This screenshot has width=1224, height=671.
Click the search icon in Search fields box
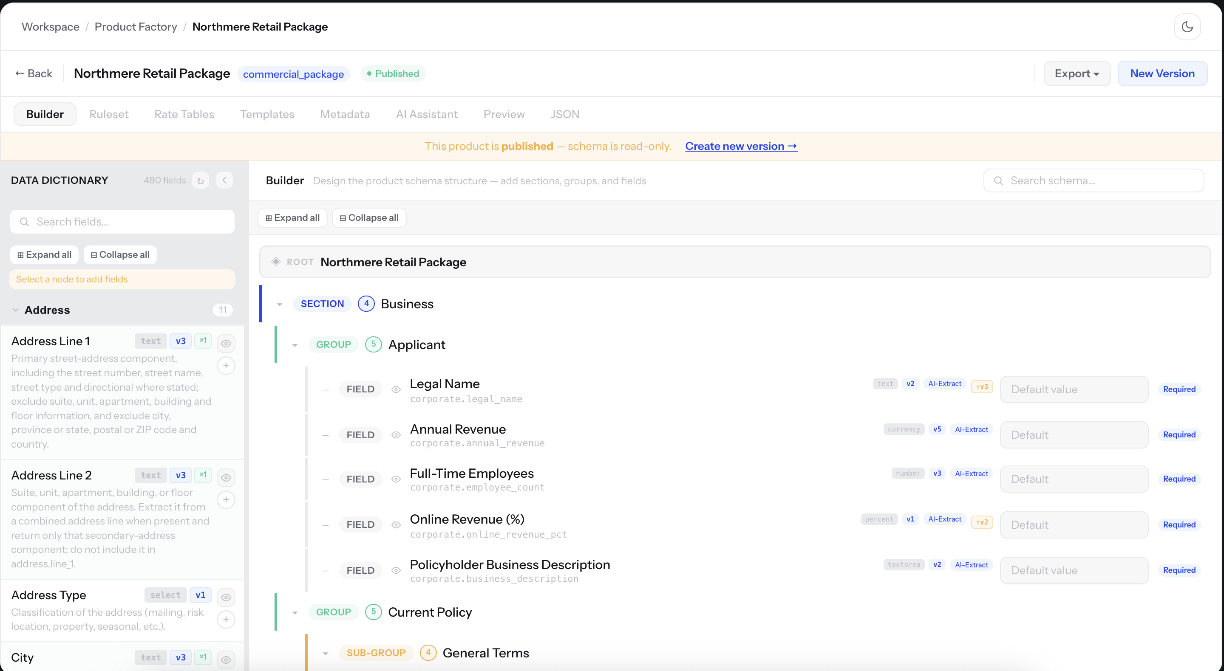[24, 222]
